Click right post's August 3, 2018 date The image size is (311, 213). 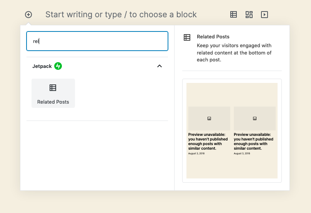pos(242,154)
